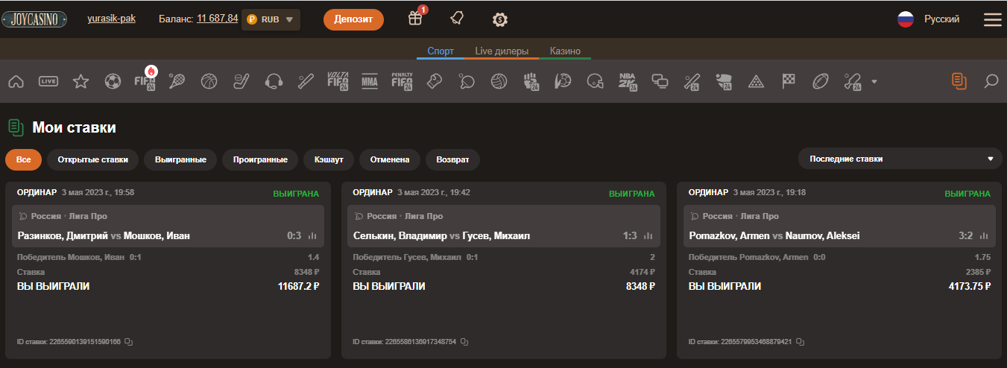Screen dimensions: 1007x368
Task: Open the account settings gear icon
Action: pyautogui.click(x=500, y=19)
